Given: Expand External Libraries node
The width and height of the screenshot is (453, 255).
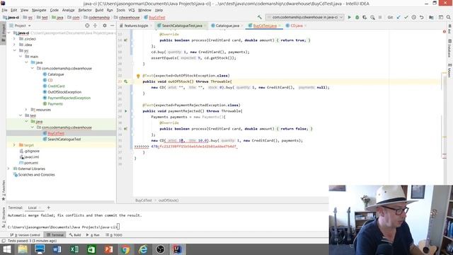Looking at the screenshot, I should pos(8,169).
